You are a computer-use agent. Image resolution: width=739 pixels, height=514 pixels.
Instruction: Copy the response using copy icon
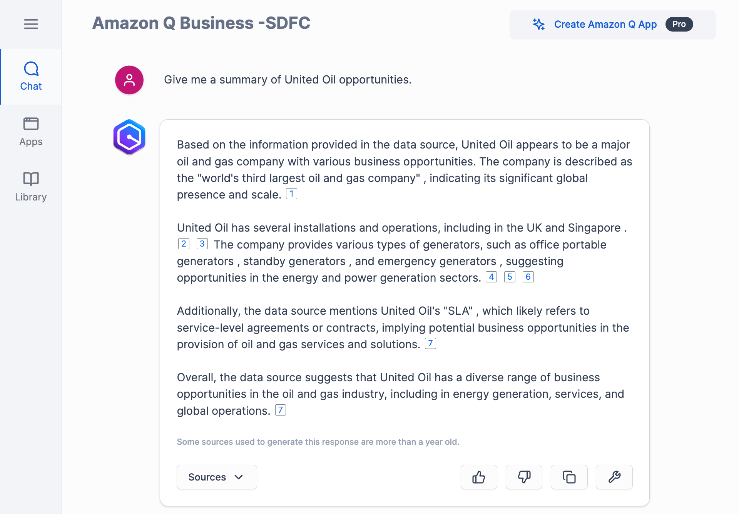pos(569,477)
